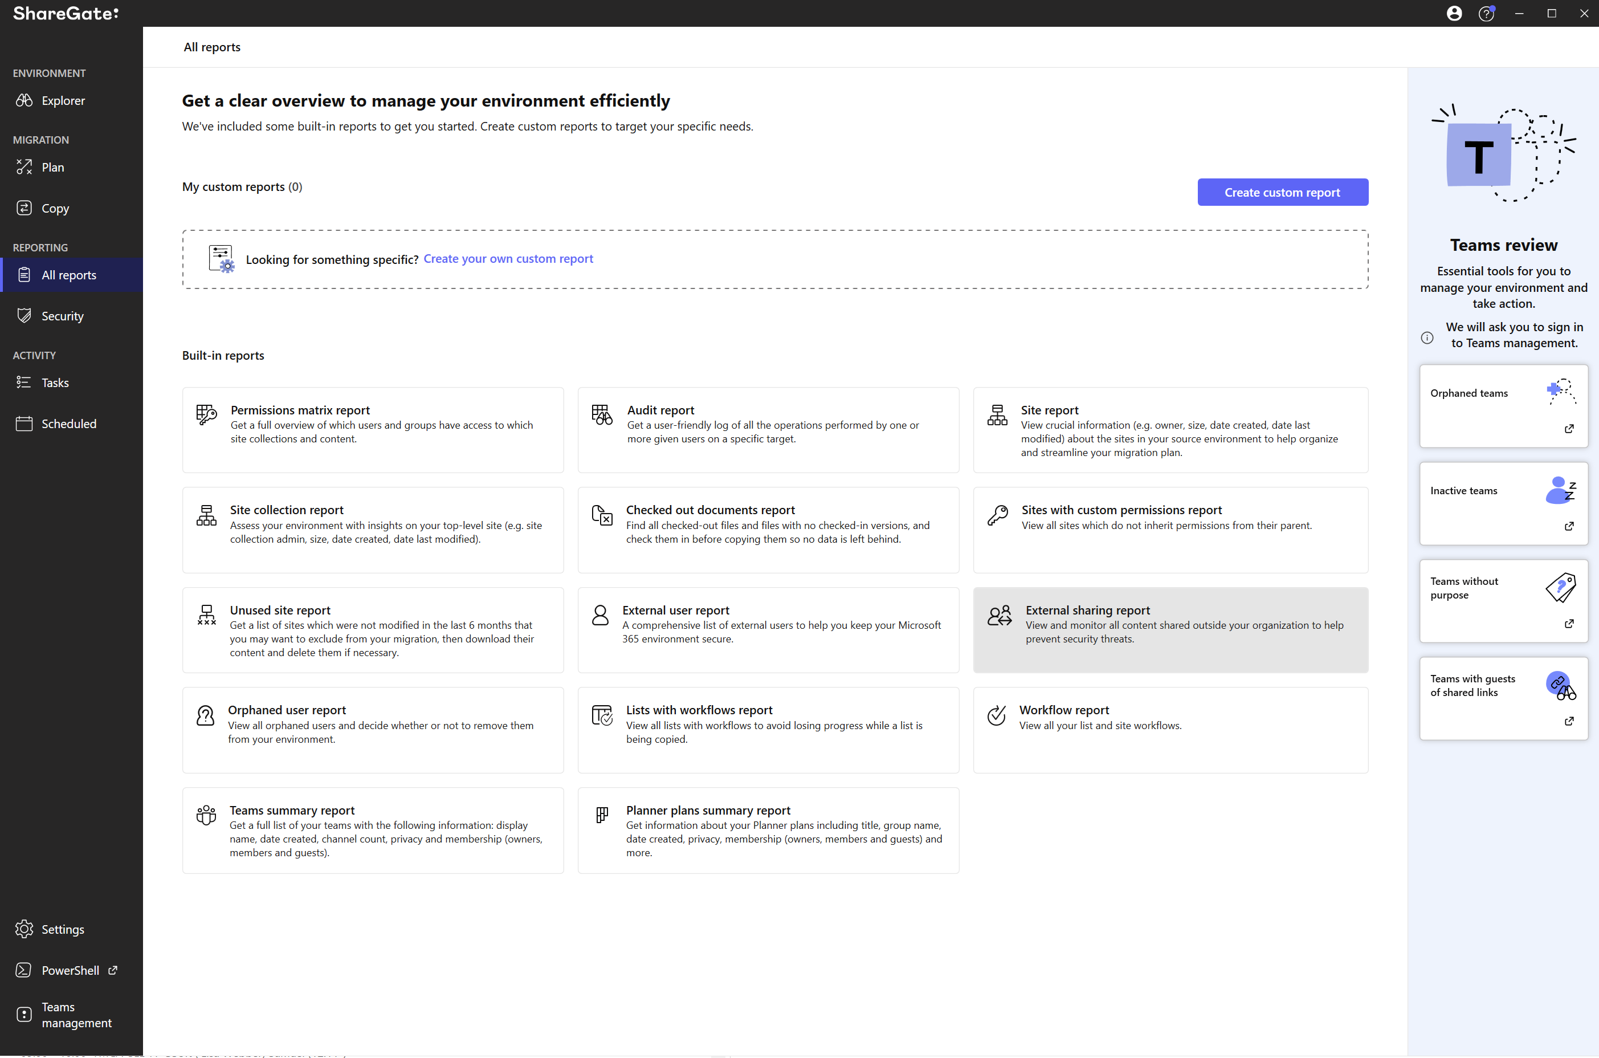Select the Explorer sidebar icon

coord(63,100)
